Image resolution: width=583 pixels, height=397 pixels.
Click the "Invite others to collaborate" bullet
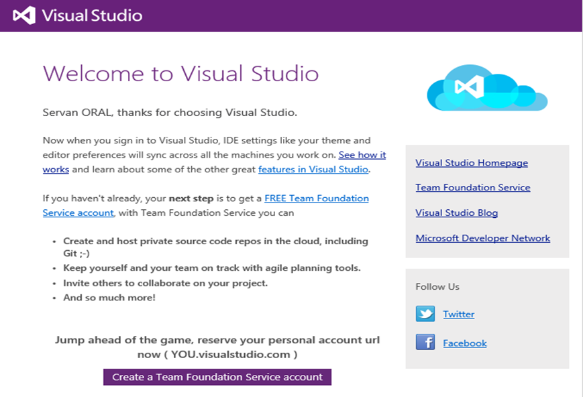(x=166, y=283)
